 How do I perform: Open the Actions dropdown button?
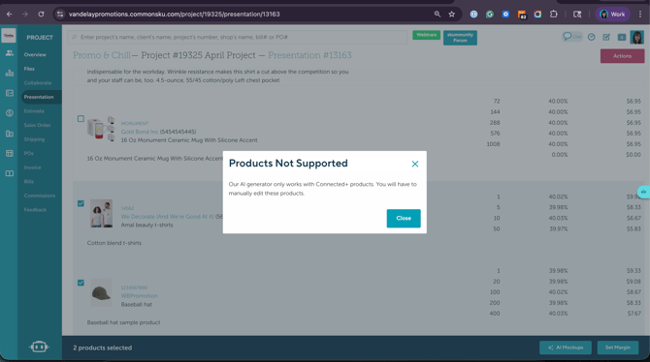click(622, 56)
